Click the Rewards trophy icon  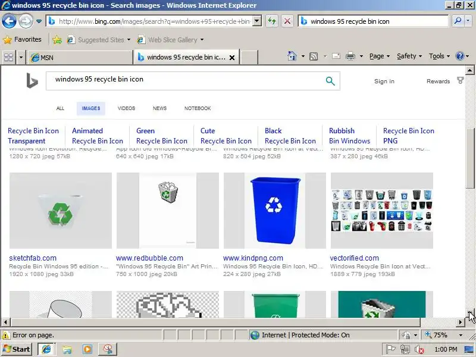[460, 80]
